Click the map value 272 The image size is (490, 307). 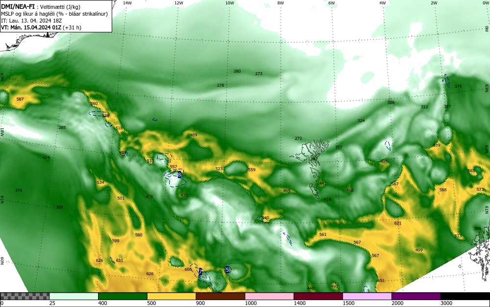(x=298, y=138)
